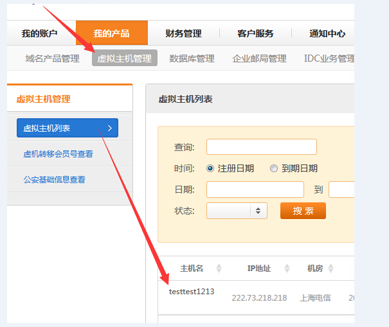Click the 虚拟主机列表 sidebar button
The height and width of the screenshot is (327, 389).
68,128
